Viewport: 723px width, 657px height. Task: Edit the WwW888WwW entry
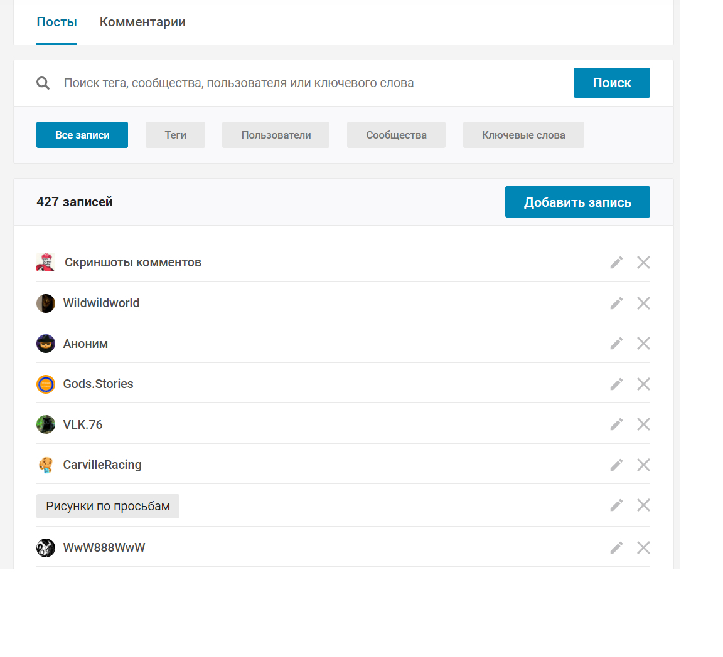pos(616,548)
